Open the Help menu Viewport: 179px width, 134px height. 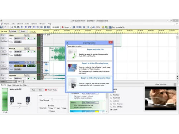click(x=49, y=24)
